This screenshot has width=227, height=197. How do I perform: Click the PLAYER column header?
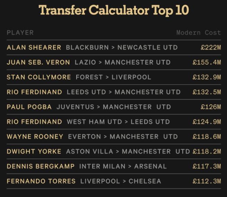(x=20, y=33)
